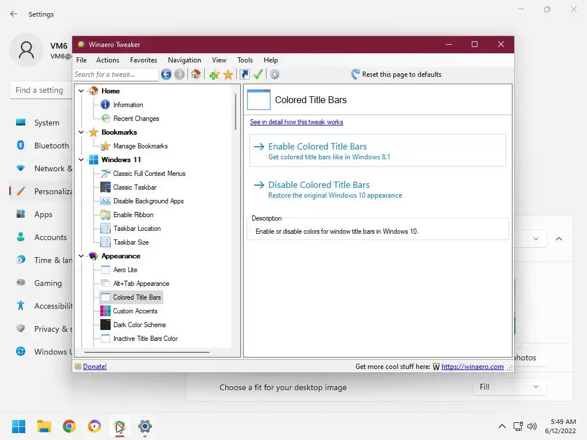Open Apps in Settings sidebar
Screen dimensions: 587x440
point(41,214)
